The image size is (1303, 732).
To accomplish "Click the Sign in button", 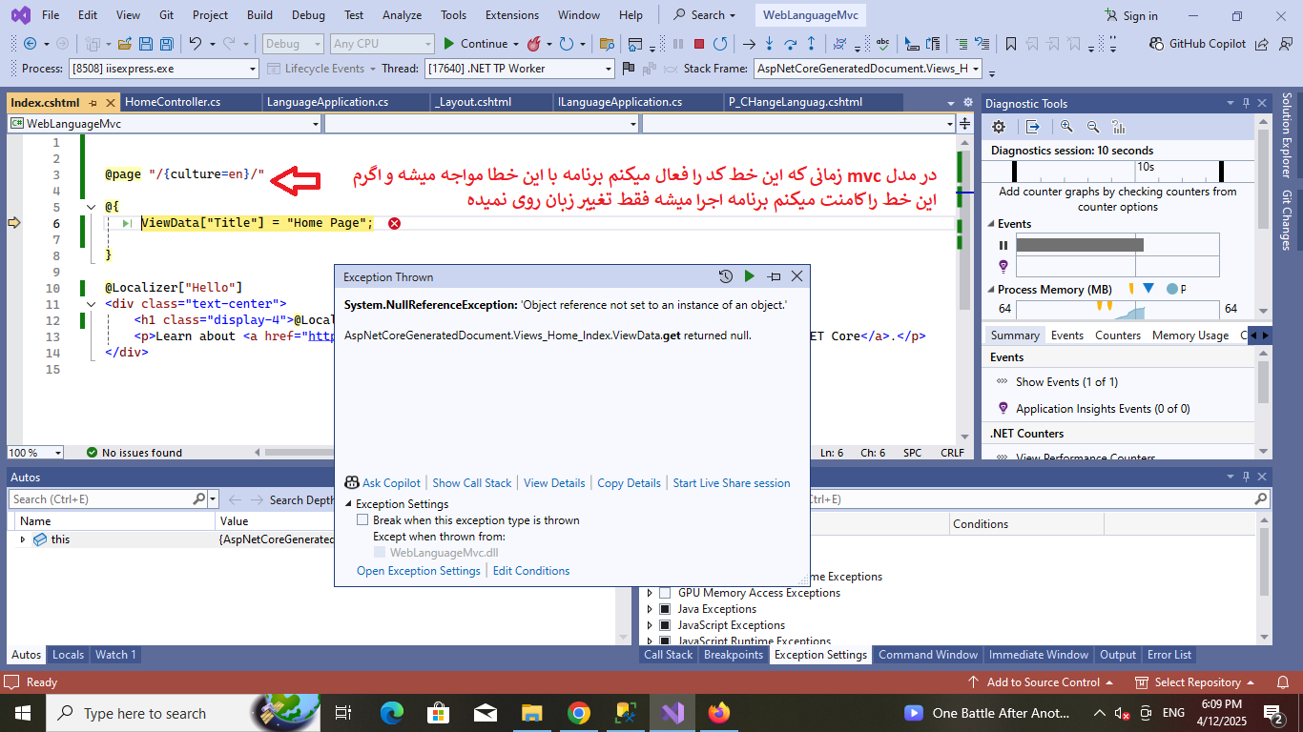I will coord(1131,15).
